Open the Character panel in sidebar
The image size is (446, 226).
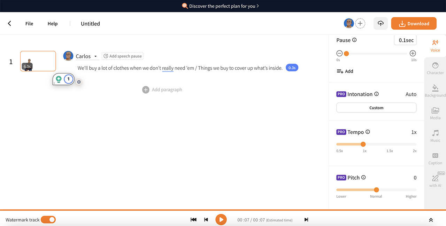[435, 68]
